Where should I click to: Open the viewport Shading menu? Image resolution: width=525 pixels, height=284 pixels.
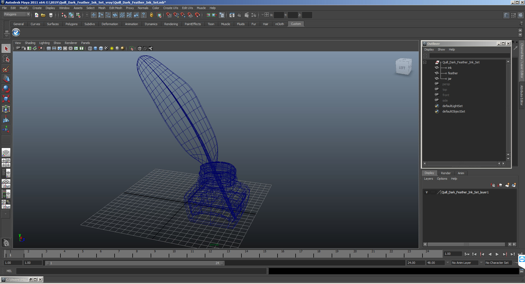[30, 43]
